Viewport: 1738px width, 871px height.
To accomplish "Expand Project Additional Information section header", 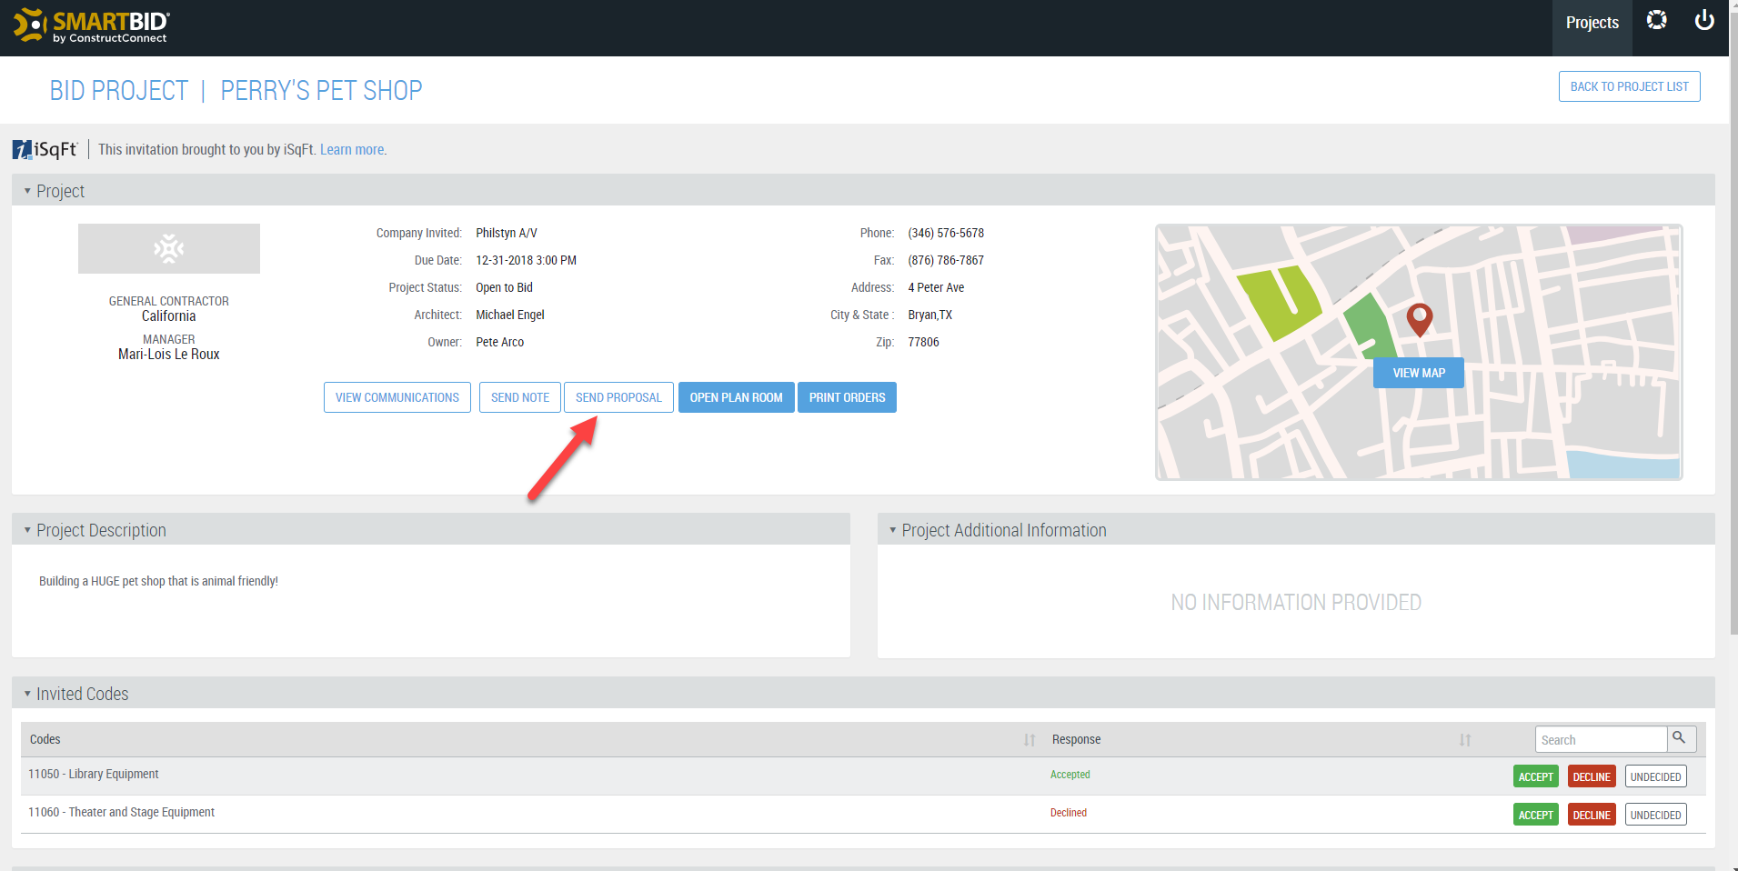I will point(891,530).
